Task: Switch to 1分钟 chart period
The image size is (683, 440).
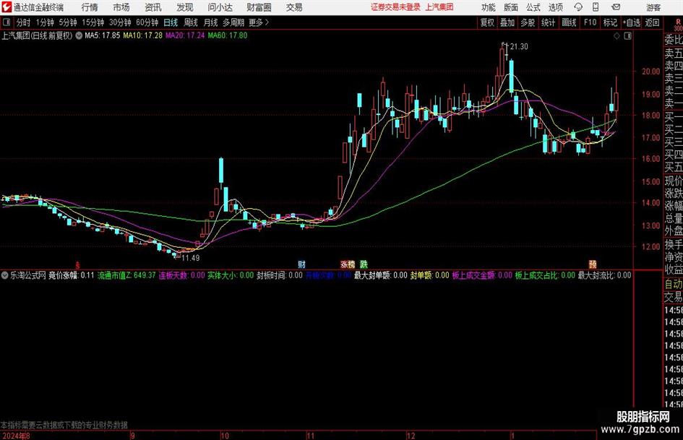Action: pyautogui.click(x=45, y=22)
